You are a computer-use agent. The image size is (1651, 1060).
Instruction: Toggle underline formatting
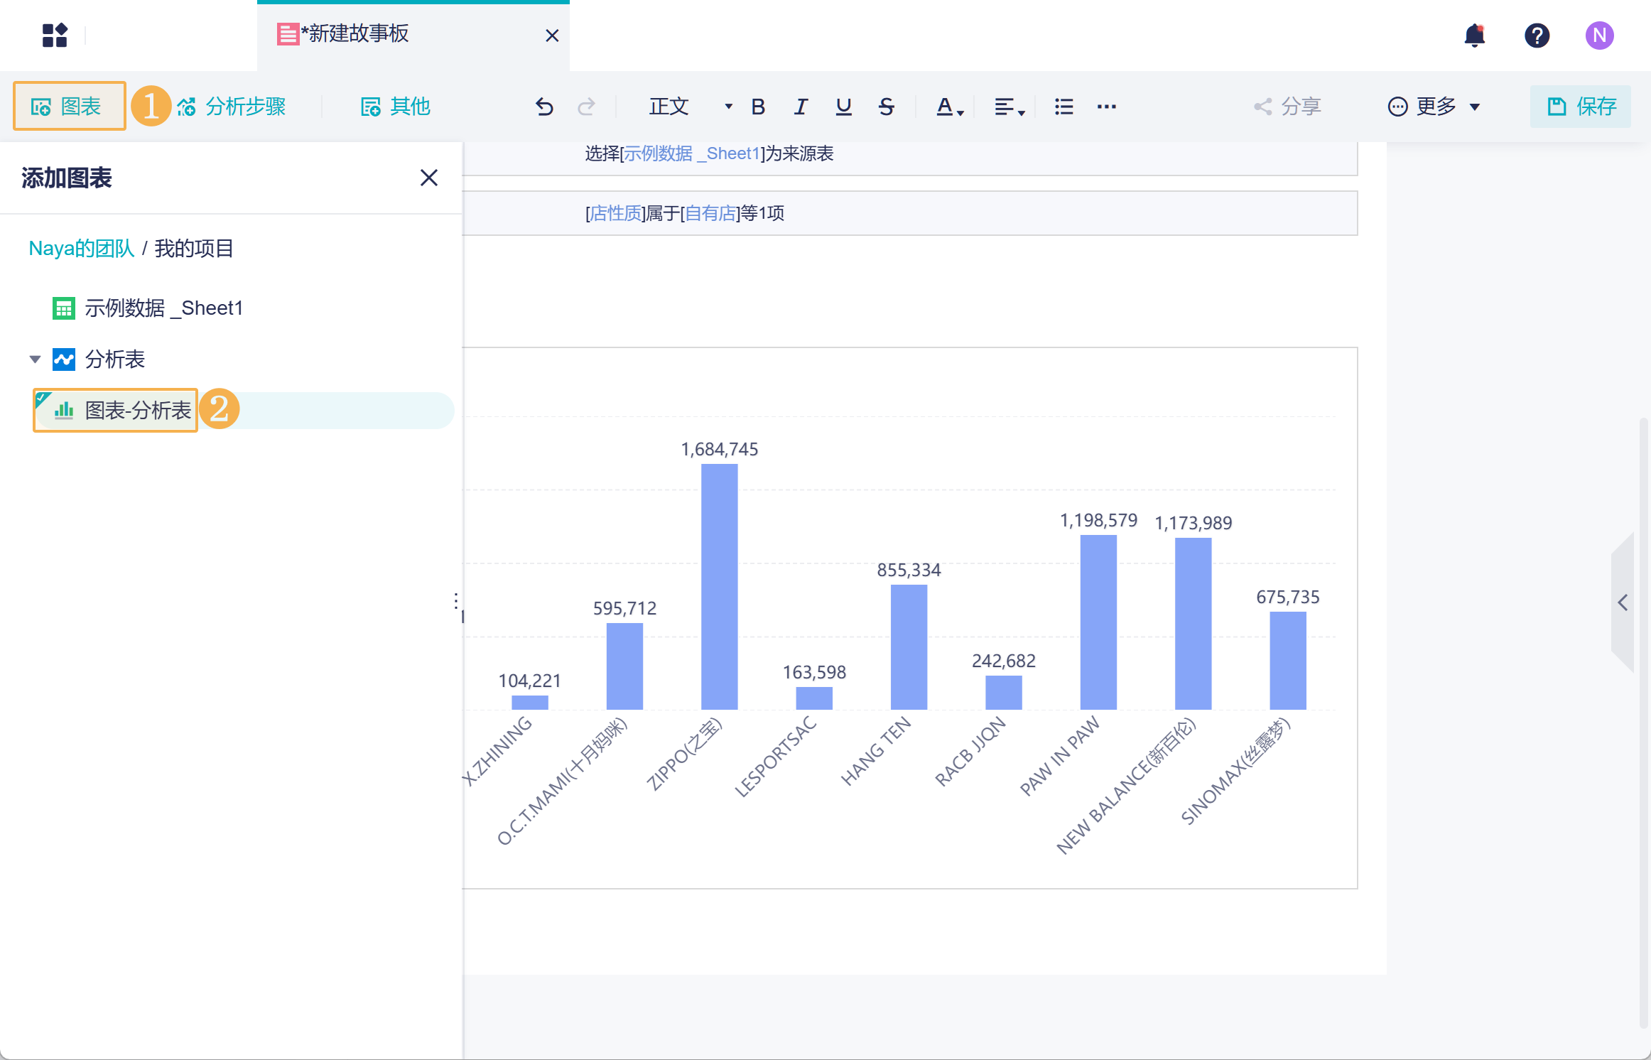coord(843,107)
